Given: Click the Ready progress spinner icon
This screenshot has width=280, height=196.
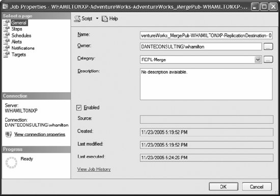Looking at the screenshot, I should tap(11, 162).
